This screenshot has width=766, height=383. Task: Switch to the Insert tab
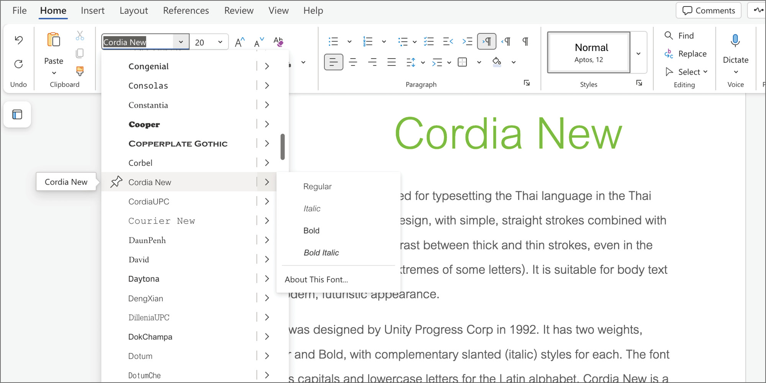click(92, 10)
